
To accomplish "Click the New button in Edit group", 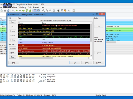I will click(x=12, y=22).
